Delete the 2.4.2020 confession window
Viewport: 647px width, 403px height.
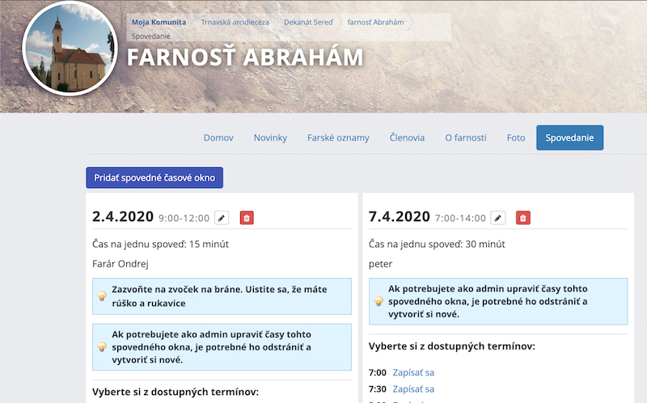(x=247, y=217)
